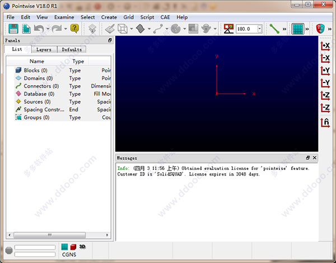This screenshot has width=336, height=263.
Task: Expand the wireframe cube dropdown arrow
Action: [132, 29]
